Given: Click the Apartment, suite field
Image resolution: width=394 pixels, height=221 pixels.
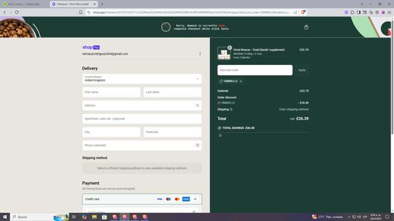Looking at the screenshot, I should click(142, 118).
